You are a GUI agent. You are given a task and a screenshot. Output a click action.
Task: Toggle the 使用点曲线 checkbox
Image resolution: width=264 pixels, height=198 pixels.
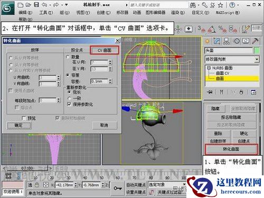pos(11,91)
